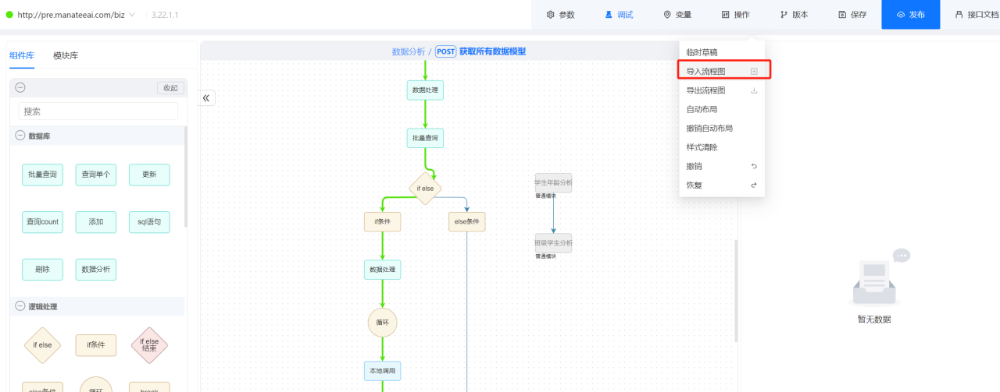Viewport: 1000px width, 392px height.
Task: Click the 收起 collapse button
Action: pos(170,88)
